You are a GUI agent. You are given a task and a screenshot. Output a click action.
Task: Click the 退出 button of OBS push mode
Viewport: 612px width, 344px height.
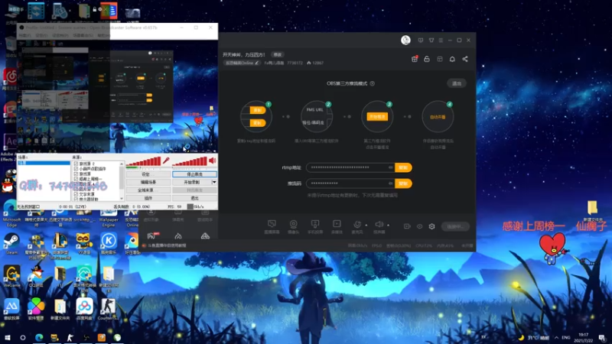pyautogui.click(x=457, y=83)
